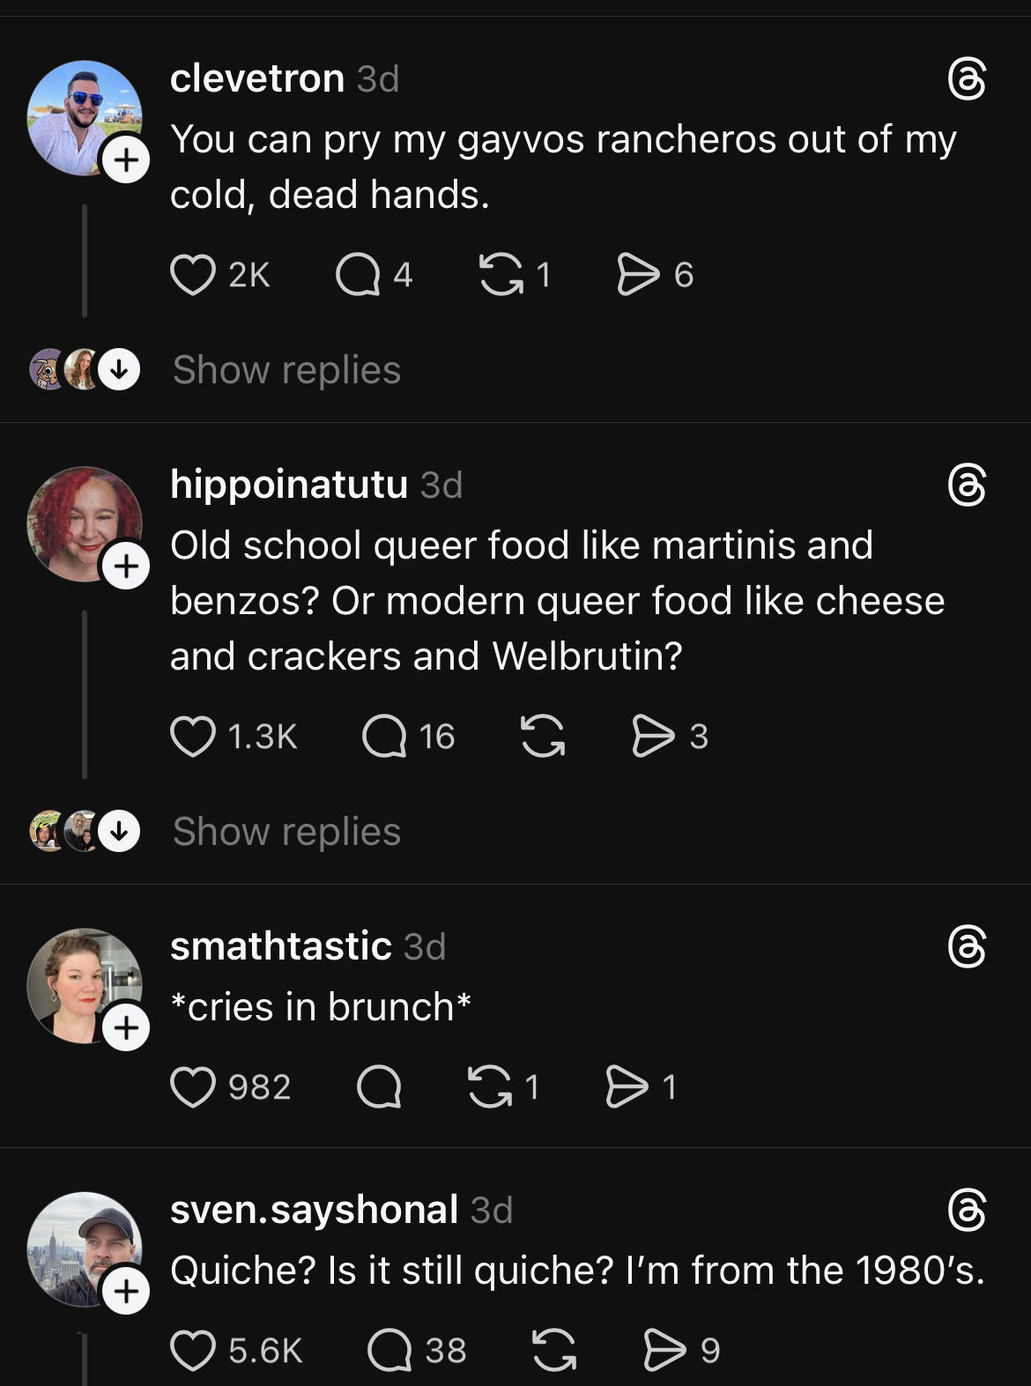Reply to smathtastic's brunch comment
1031x1386 pixels.
coord(379,1087)
